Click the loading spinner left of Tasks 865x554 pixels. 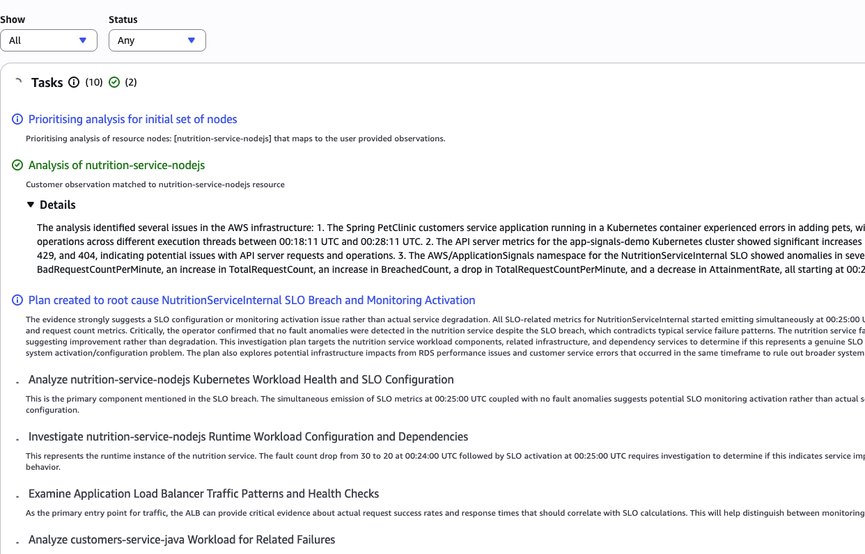(x=18, y=82)
